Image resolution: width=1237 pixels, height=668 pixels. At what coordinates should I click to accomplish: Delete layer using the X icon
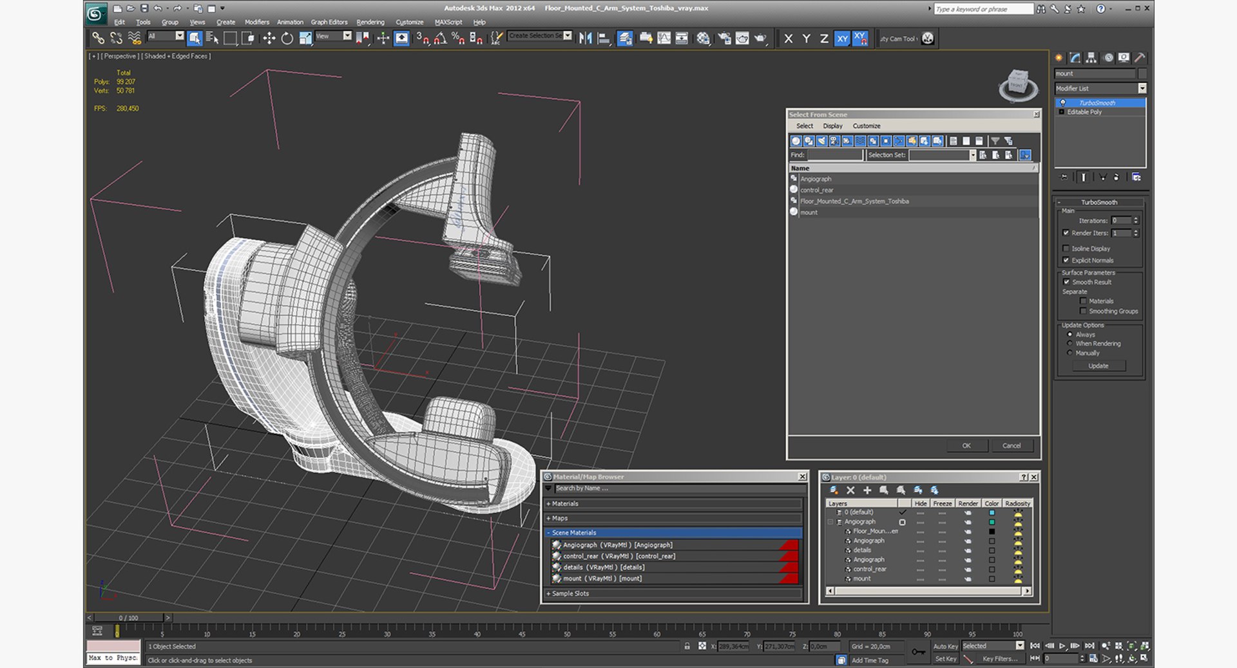click(x=850, y=490)
